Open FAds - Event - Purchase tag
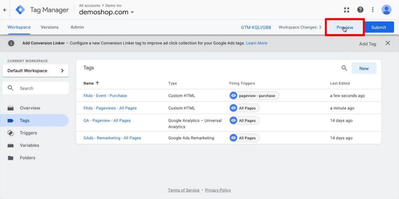Viewport: 399px width, 199px height. (105, 96)
